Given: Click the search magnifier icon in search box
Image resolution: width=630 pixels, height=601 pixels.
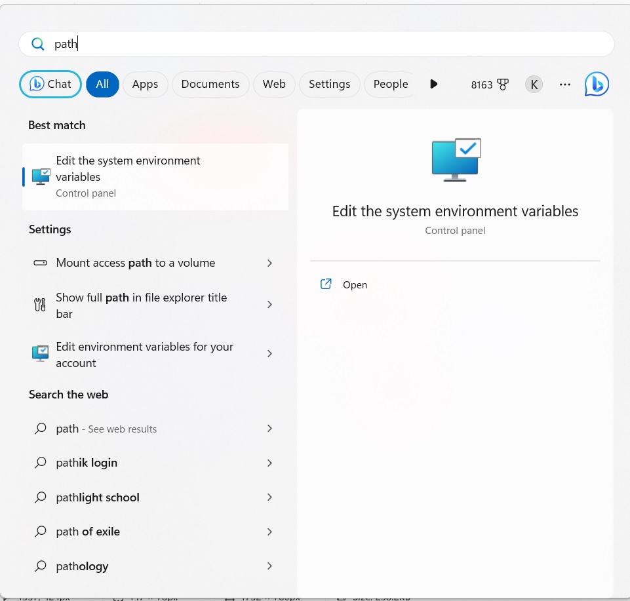Looking at the screenshot, I should [38, 44].
